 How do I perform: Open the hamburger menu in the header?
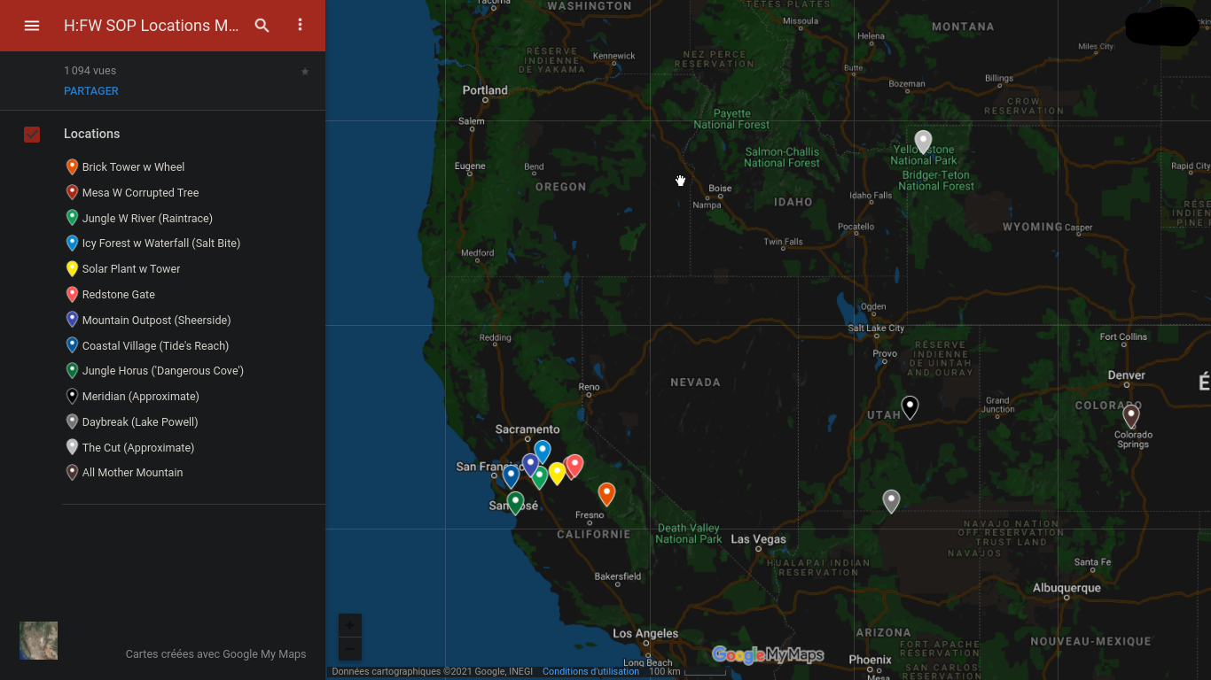tap(32, 26)
